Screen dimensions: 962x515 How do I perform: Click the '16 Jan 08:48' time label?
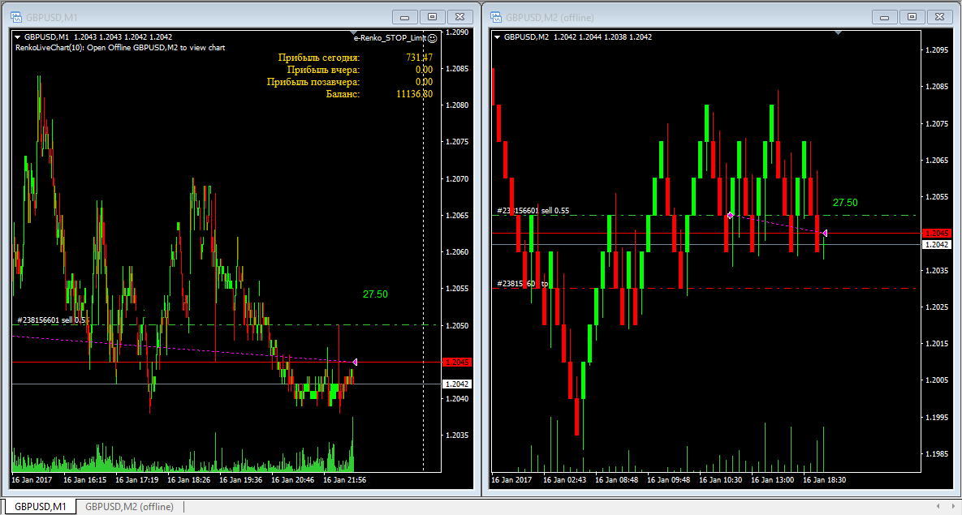[617, 480]
